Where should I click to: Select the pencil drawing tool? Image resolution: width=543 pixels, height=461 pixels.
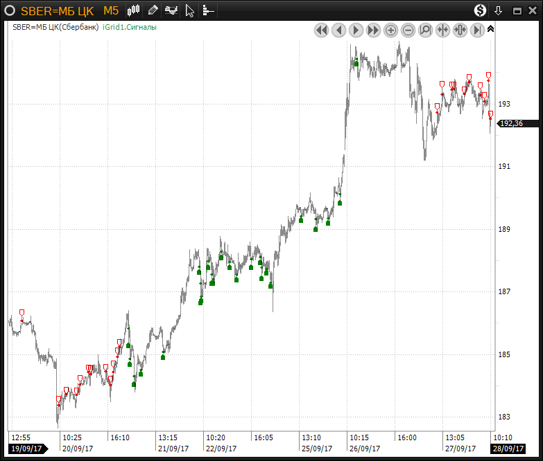click(x=153, y=10)
